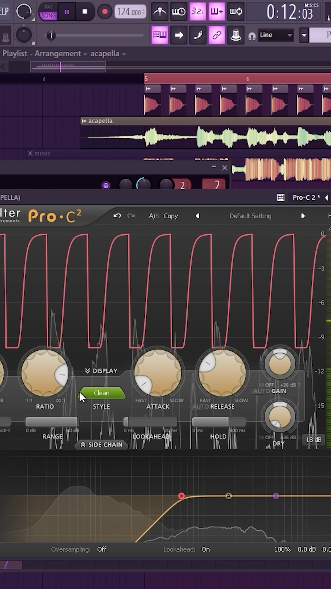The image size is (331, 589).
Task: Click the ATTACK knob
Action: click(158, 373)
